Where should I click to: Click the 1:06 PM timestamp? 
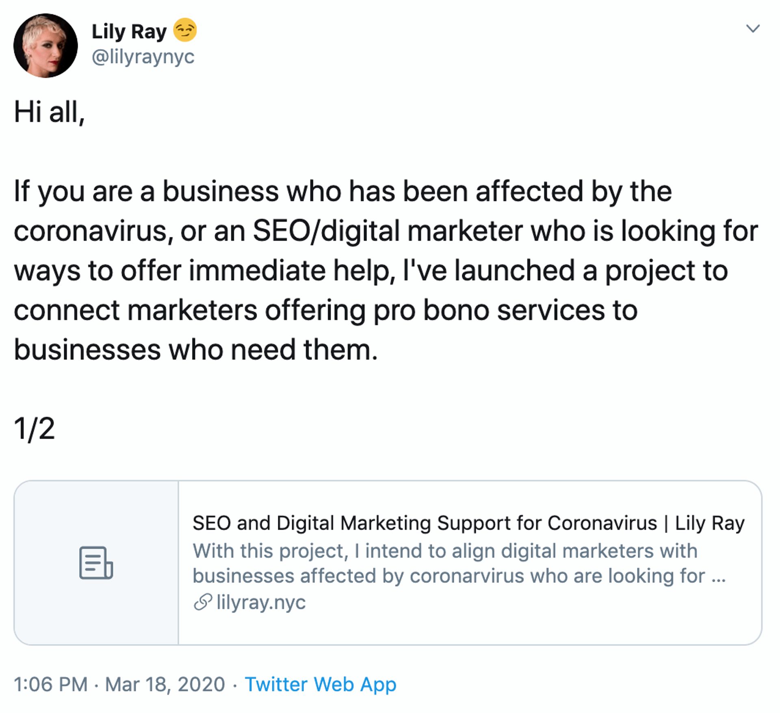(51, 684)
